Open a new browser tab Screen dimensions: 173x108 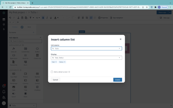(x=32, y=3)
